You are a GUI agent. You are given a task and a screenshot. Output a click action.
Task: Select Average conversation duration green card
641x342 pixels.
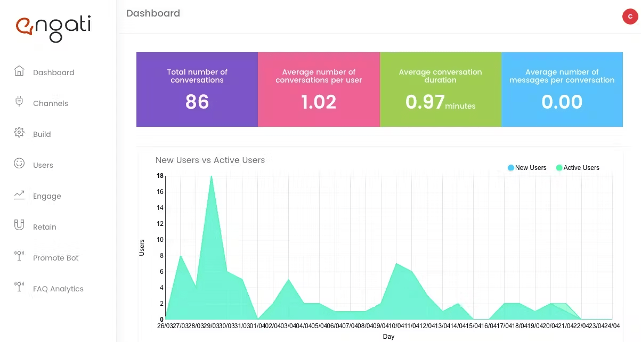tap(441, 89)
